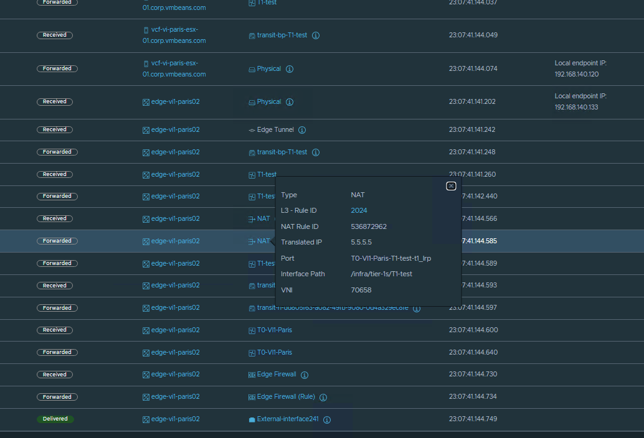
Task: Open L3 Rule ID 2024 link
Action: [359, 211]
